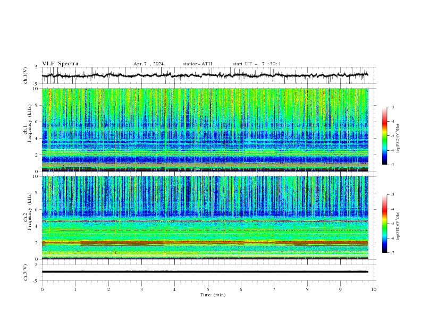Image resolution: width=421 pixels, height=325 pixels.
Task: Click the "Time (min)" axis title
Action: point(213,295)
